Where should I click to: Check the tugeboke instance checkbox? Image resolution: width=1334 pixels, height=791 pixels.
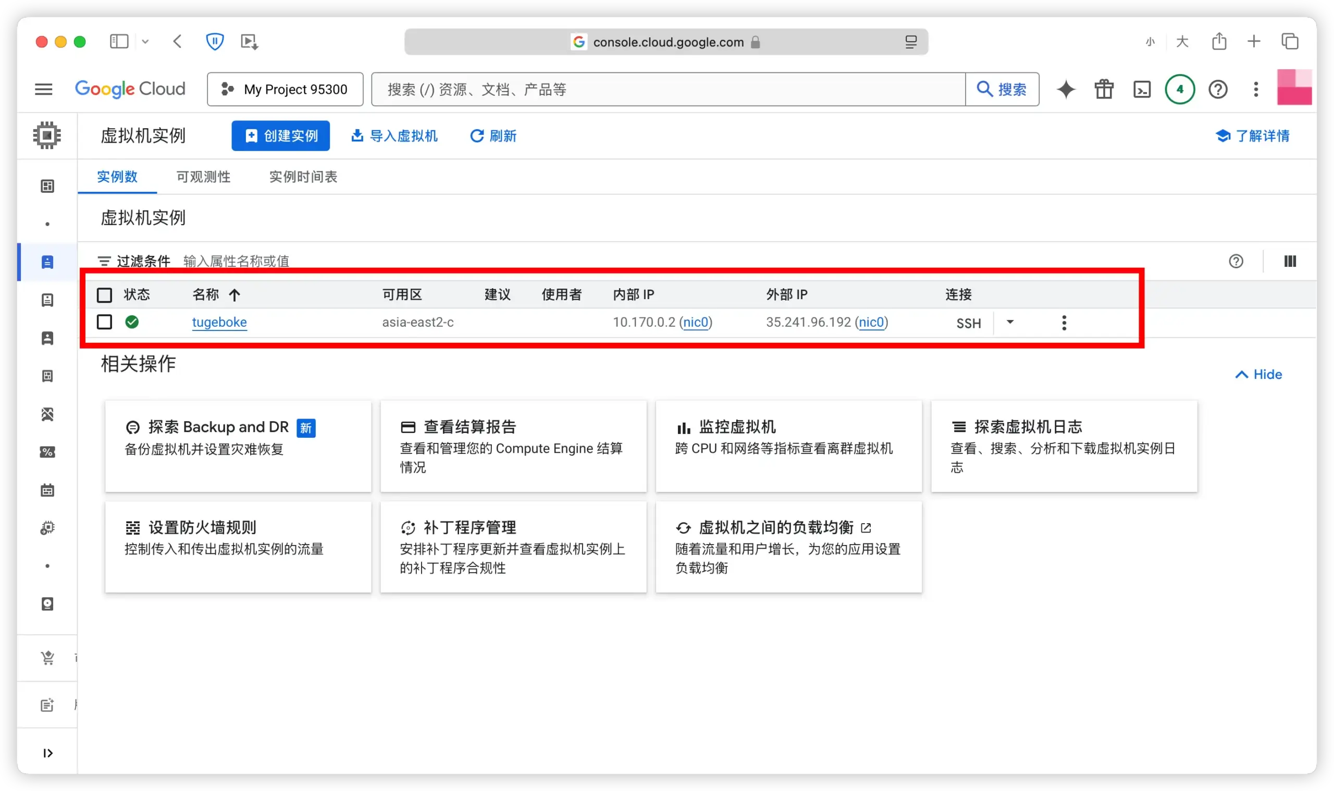104,322
